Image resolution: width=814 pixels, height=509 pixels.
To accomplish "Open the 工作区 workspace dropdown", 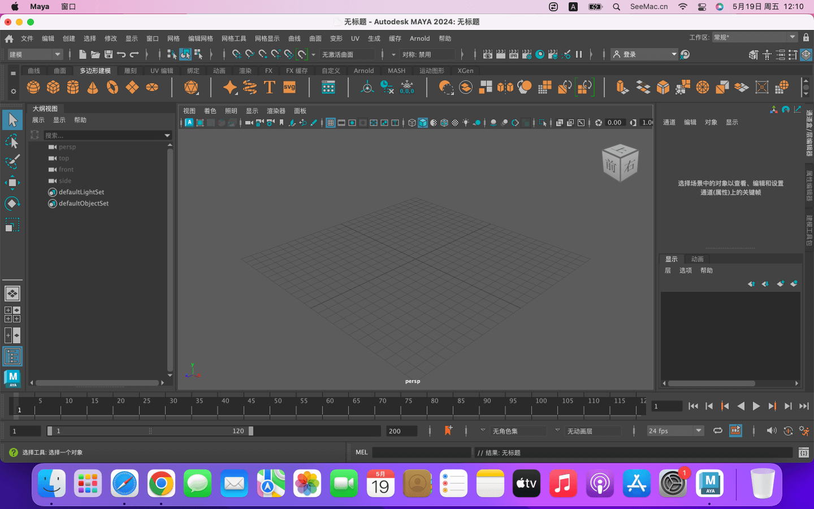I will tap(754, 37).
